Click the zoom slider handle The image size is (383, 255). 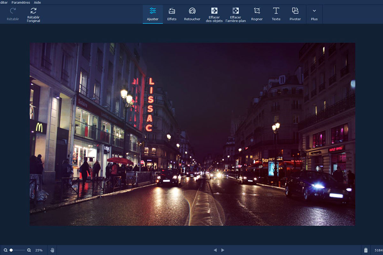pyautogui.click(x=11, y=250)
